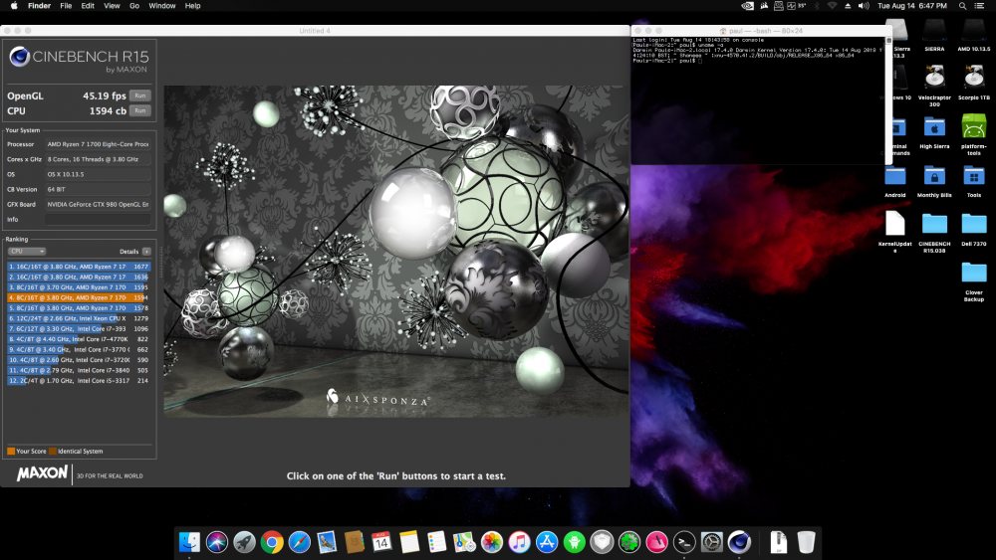
Task: Click the Processor field in Your System
Action: (98, 144)
